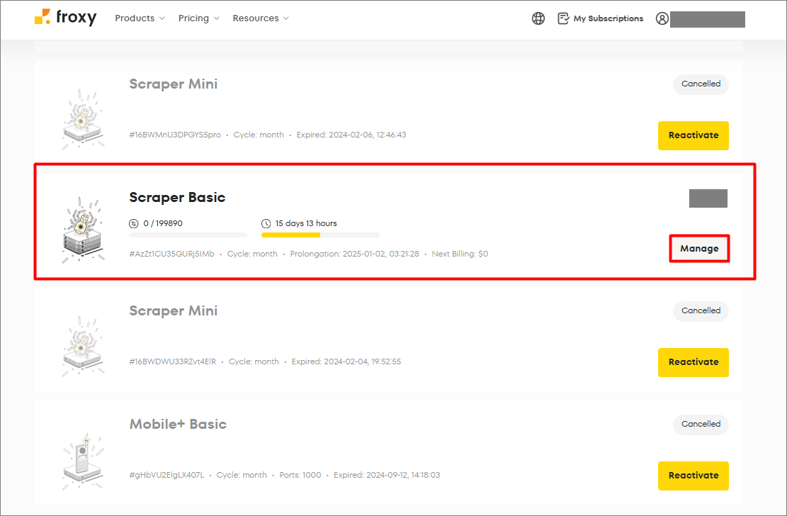Click the requests usage progress bar

188,235
